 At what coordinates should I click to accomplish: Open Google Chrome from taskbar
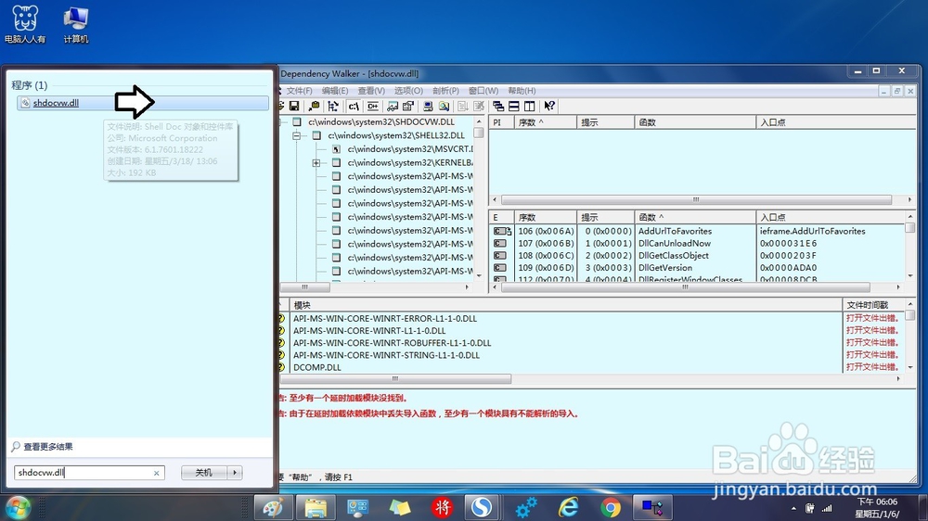pyautogui.click(x=611, y=507)
